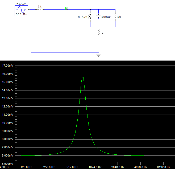The height and width of the screenshot is (169, 175).
Task: Click the 16.00mV axis label
Action: tap(8, 74)
